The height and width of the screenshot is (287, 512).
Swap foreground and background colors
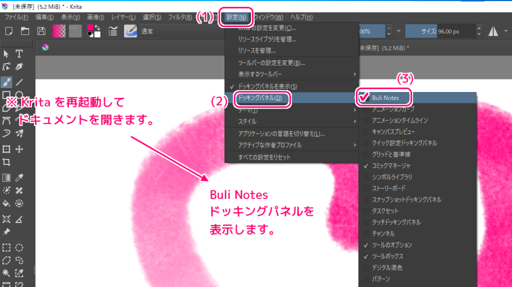97,27
